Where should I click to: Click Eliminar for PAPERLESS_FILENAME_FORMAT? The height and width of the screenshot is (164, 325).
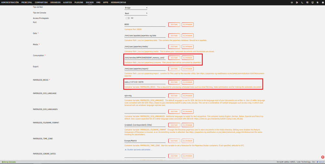pyautogui.click(x=188, y=125)
